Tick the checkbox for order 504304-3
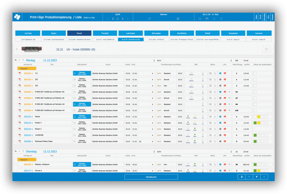Viewport: 287px width, 194px height. [15, 104]
